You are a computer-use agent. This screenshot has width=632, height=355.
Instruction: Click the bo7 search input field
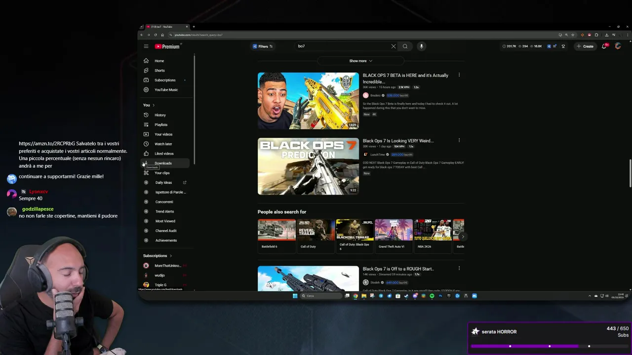point(342,46)
